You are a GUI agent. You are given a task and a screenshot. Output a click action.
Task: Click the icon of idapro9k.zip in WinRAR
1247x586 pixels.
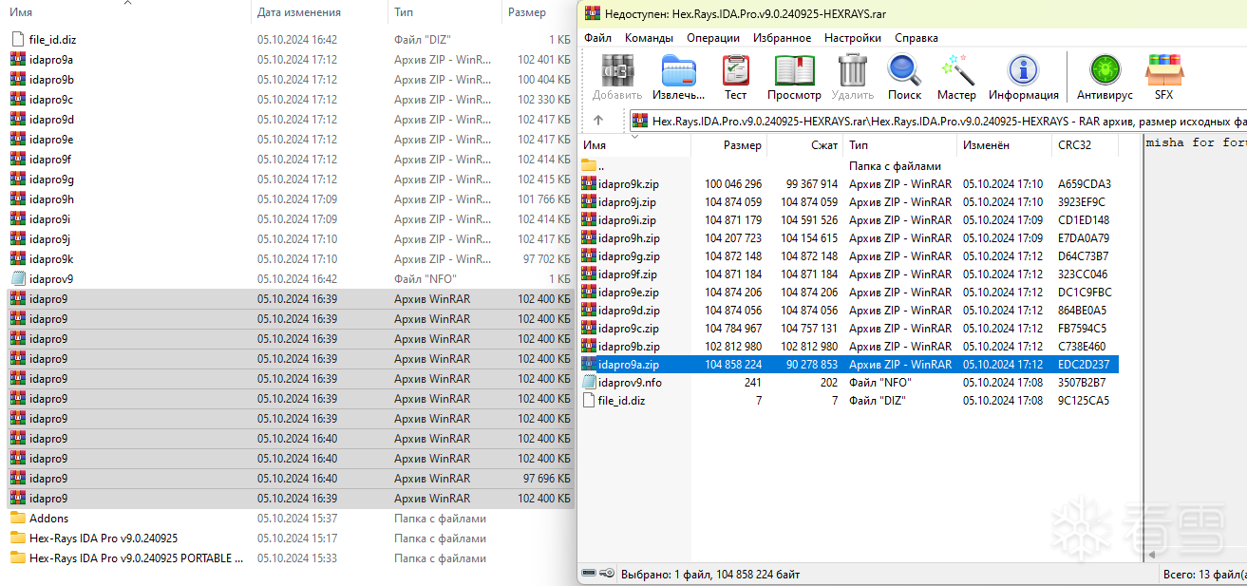pyautogui.click(x=589, y=184)
